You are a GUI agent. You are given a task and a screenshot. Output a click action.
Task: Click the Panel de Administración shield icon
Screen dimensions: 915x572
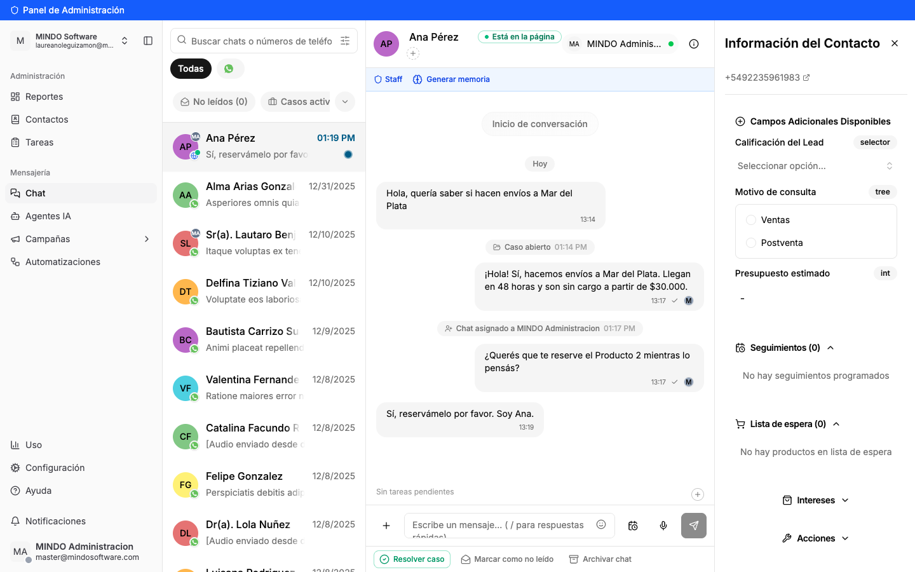coord(15,10)
